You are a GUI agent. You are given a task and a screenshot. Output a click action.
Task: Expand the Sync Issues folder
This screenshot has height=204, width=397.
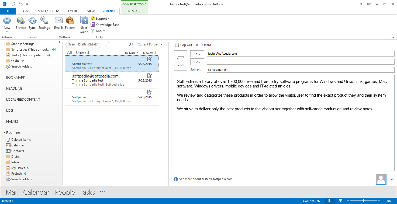pyautogui.click(x=4, y=50)
